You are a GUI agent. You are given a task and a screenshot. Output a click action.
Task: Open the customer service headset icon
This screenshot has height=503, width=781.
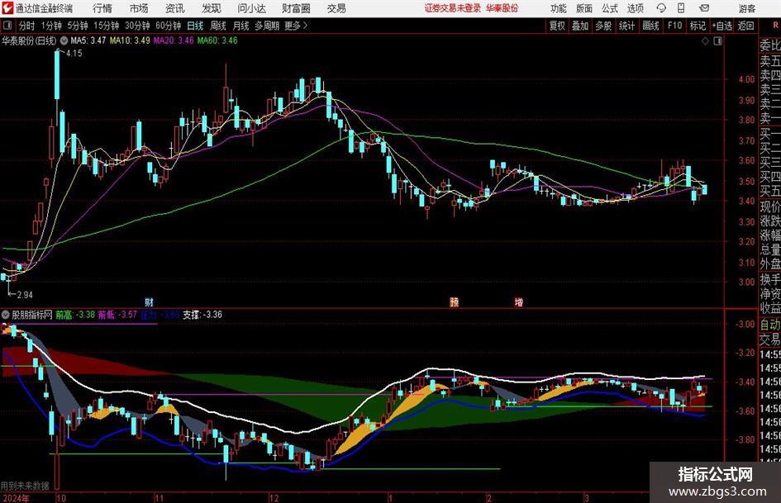pos(661,8)
